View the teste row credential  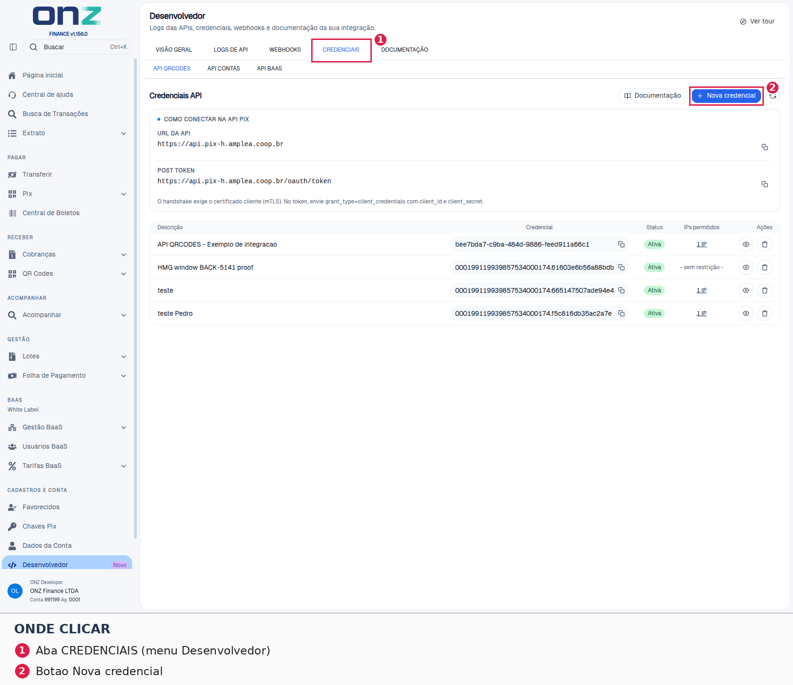pos(746,290)
